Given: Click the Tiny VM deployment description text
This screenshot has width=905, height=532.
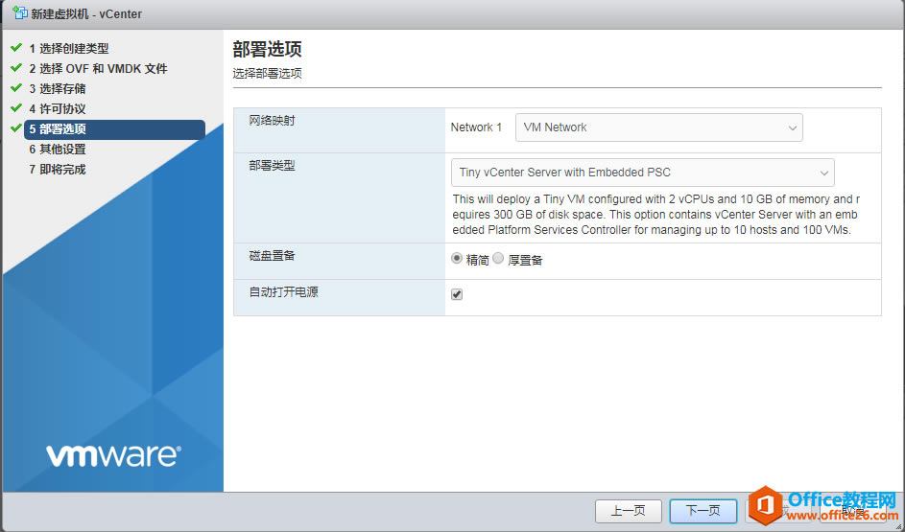Looking at the screenshot, I should [655, 215].
